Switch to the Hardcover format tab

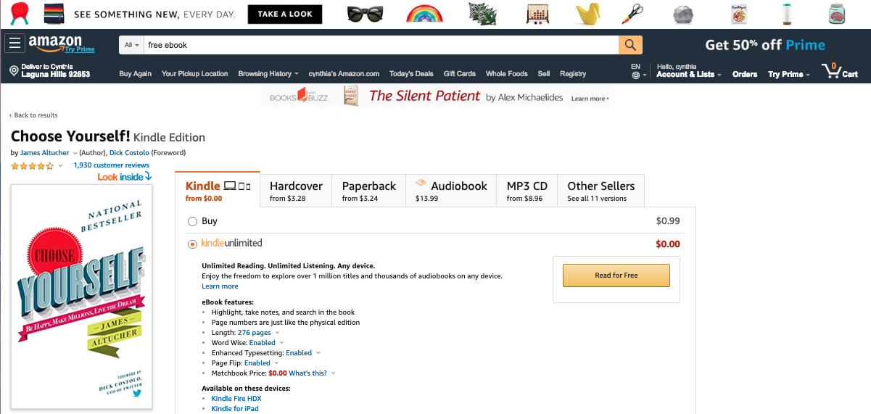tap(296, 191)
